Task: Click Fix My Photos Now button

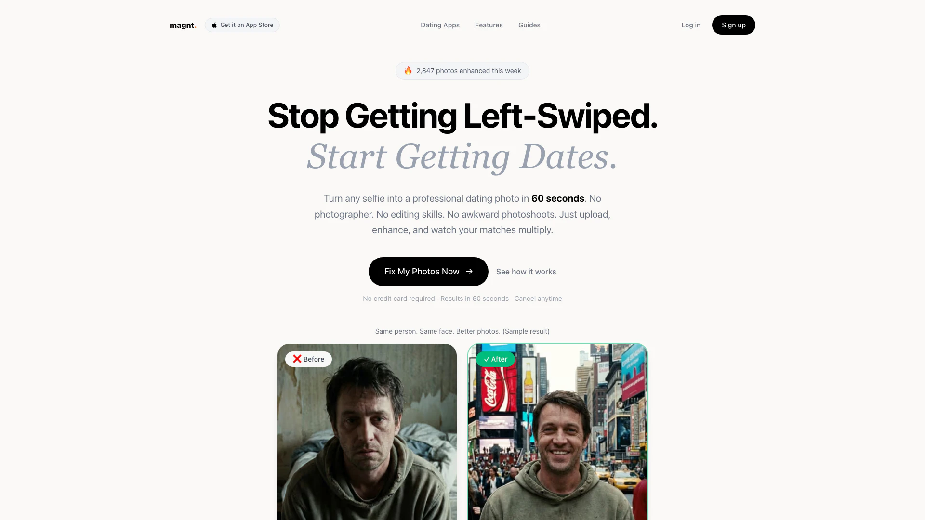Action: tap(428, 272)
